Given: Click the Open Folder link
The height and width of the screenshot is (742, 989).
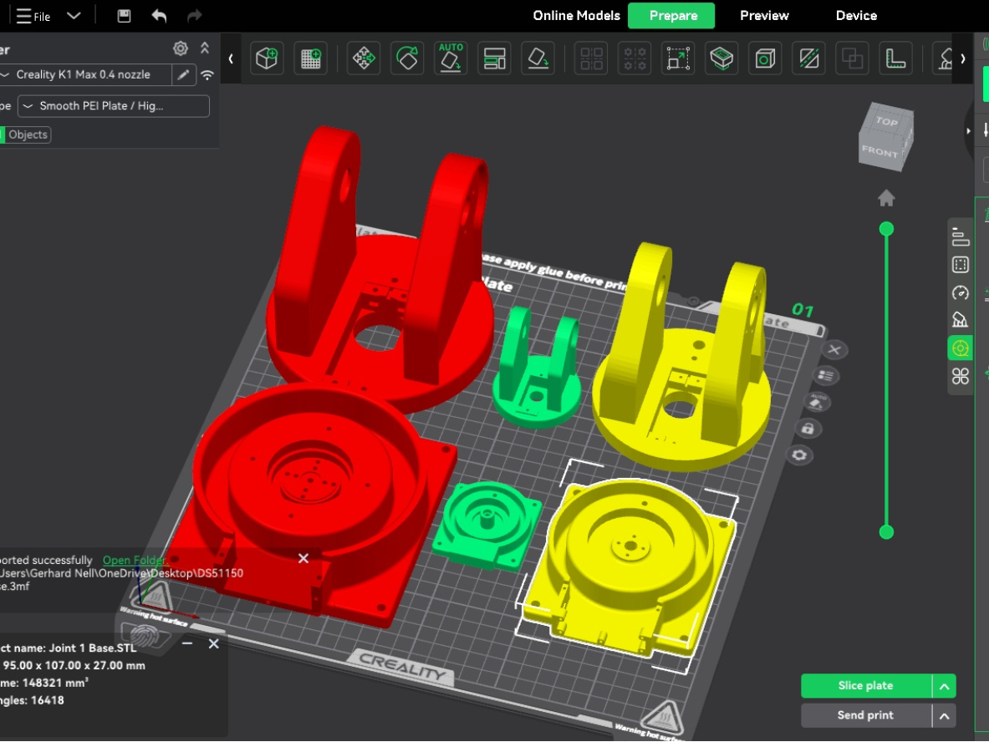Looking at the screenshot, I should [133, 560].
